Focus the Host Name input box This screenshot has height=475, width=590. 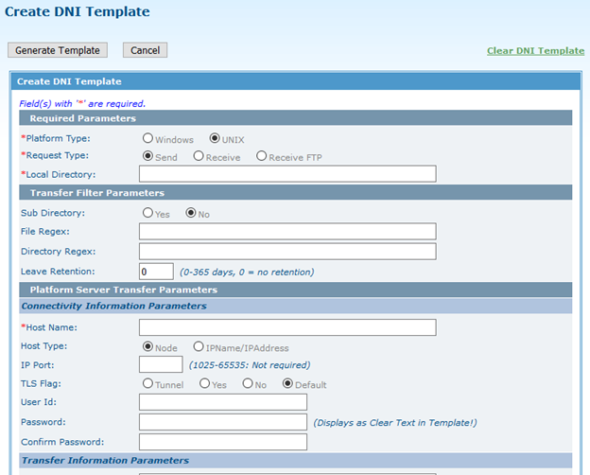(287, 327)
